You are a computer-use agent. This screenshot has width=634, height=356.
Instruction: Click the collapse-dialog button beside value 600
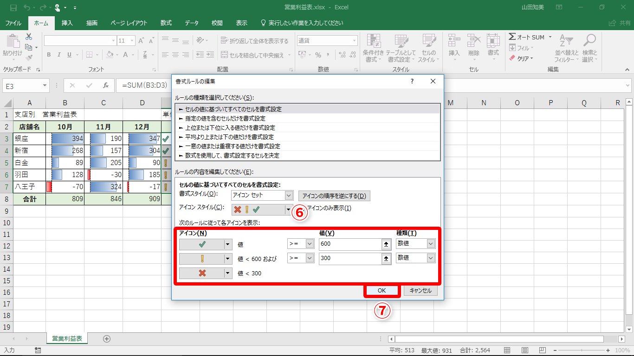386,244
